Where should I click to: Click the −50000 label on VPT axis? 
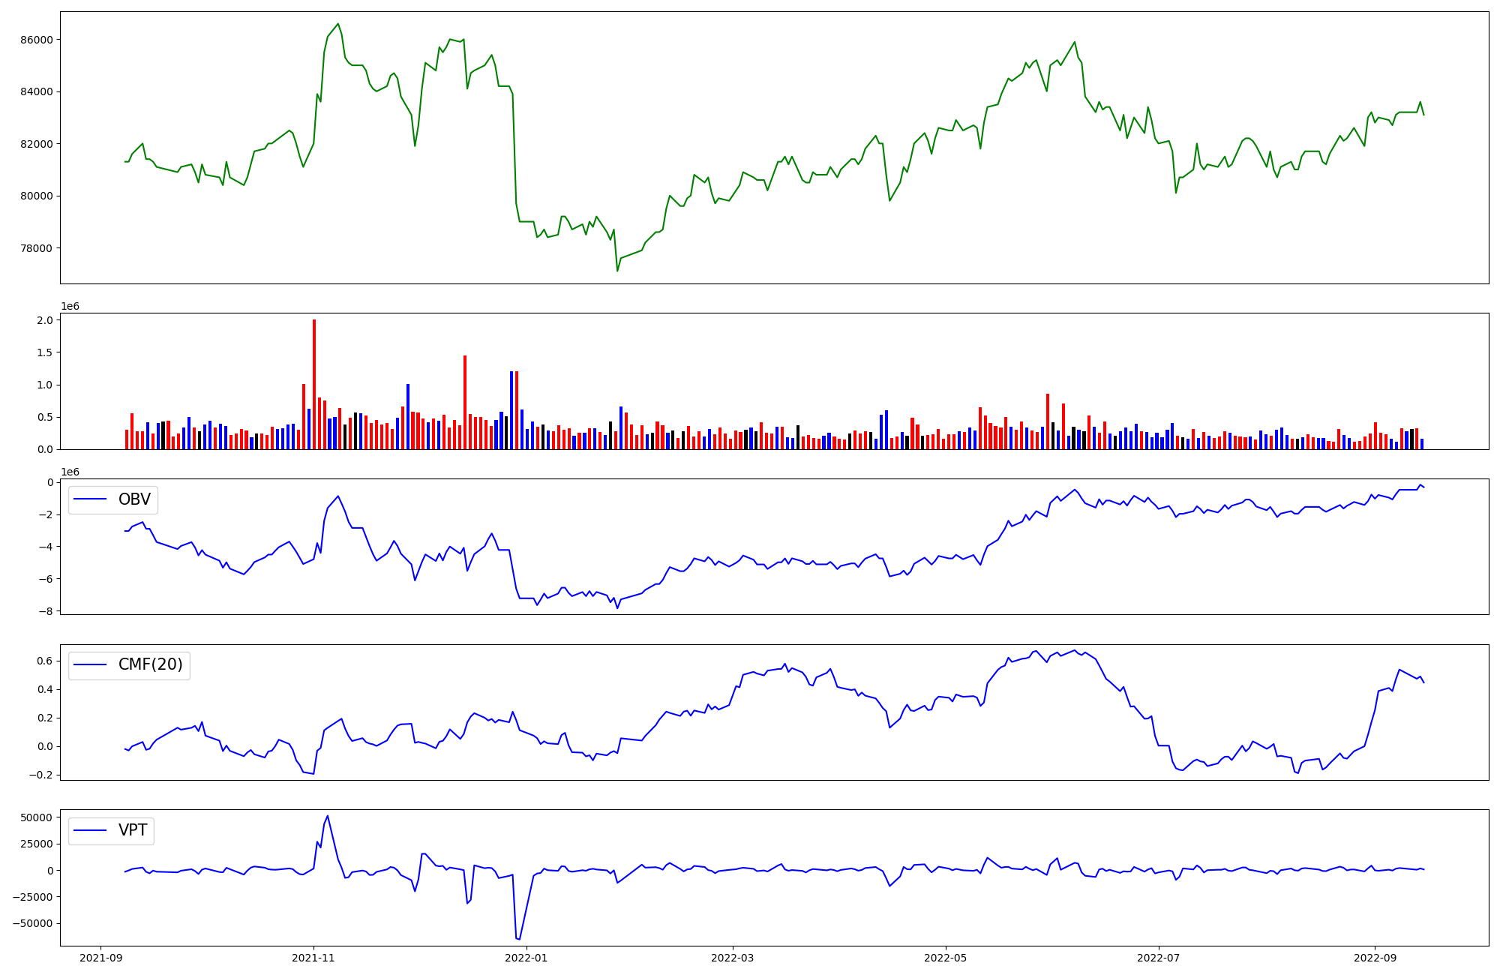(31, 923)
